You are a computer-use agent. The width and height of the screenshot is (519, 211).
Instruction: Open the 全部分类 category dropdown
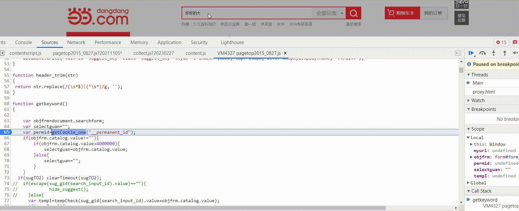[330, 13]
